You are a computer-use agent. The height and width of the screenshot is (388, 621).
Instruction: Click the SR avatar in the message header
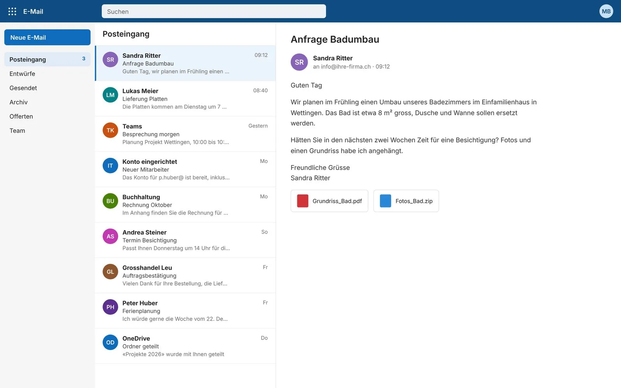click(299, 62)
